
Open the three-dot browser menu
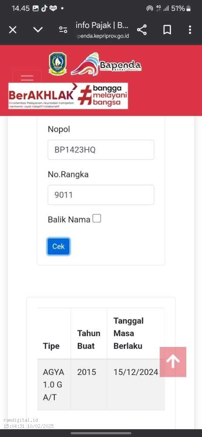click(190, 30)
